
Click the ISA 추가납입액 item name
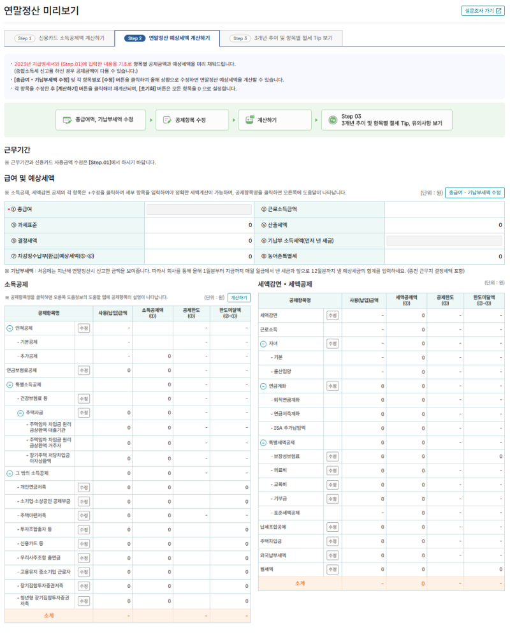click(288, 428)
